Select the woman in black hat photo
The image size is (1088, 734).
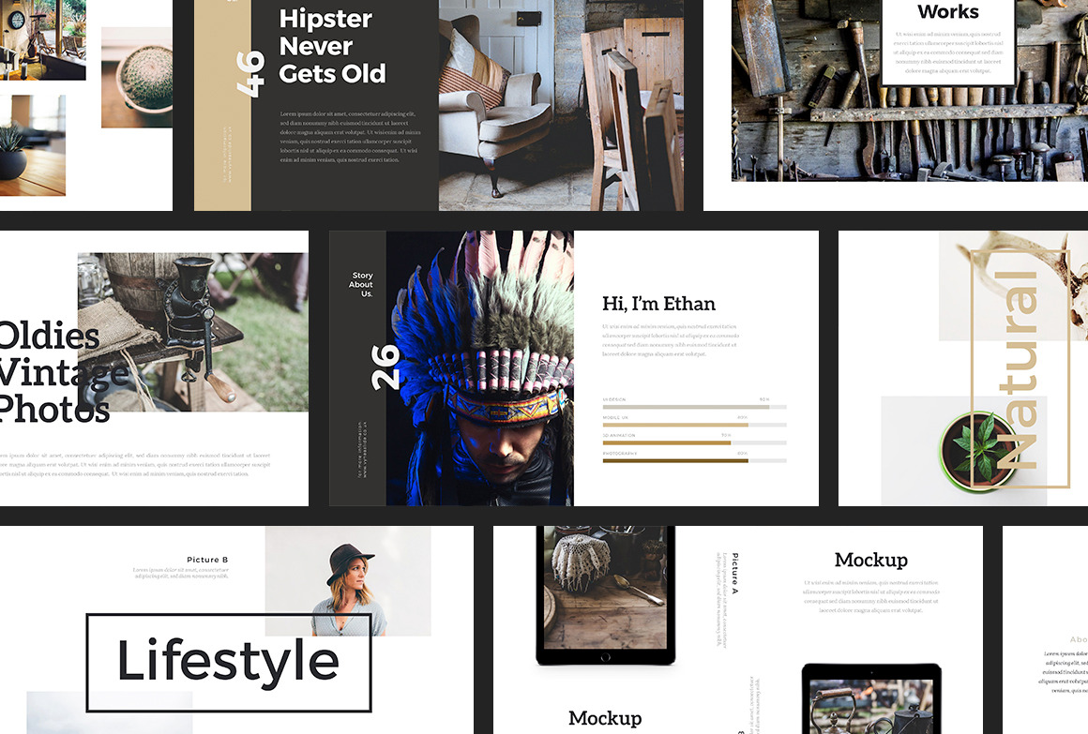[x=347, y=579]
